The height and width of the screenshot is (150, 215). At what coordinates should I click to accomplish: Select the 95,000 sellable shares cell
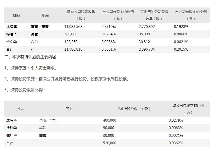point(144,34)
